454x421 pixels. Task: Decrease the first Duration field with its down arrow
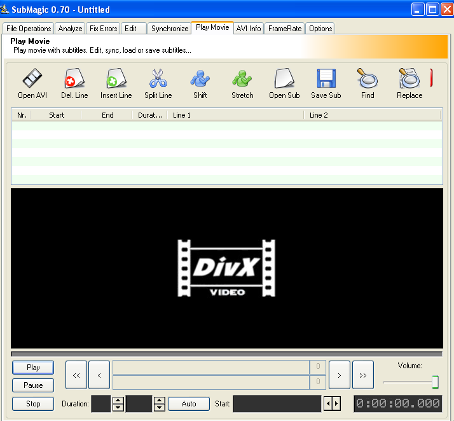click(118, 408)
